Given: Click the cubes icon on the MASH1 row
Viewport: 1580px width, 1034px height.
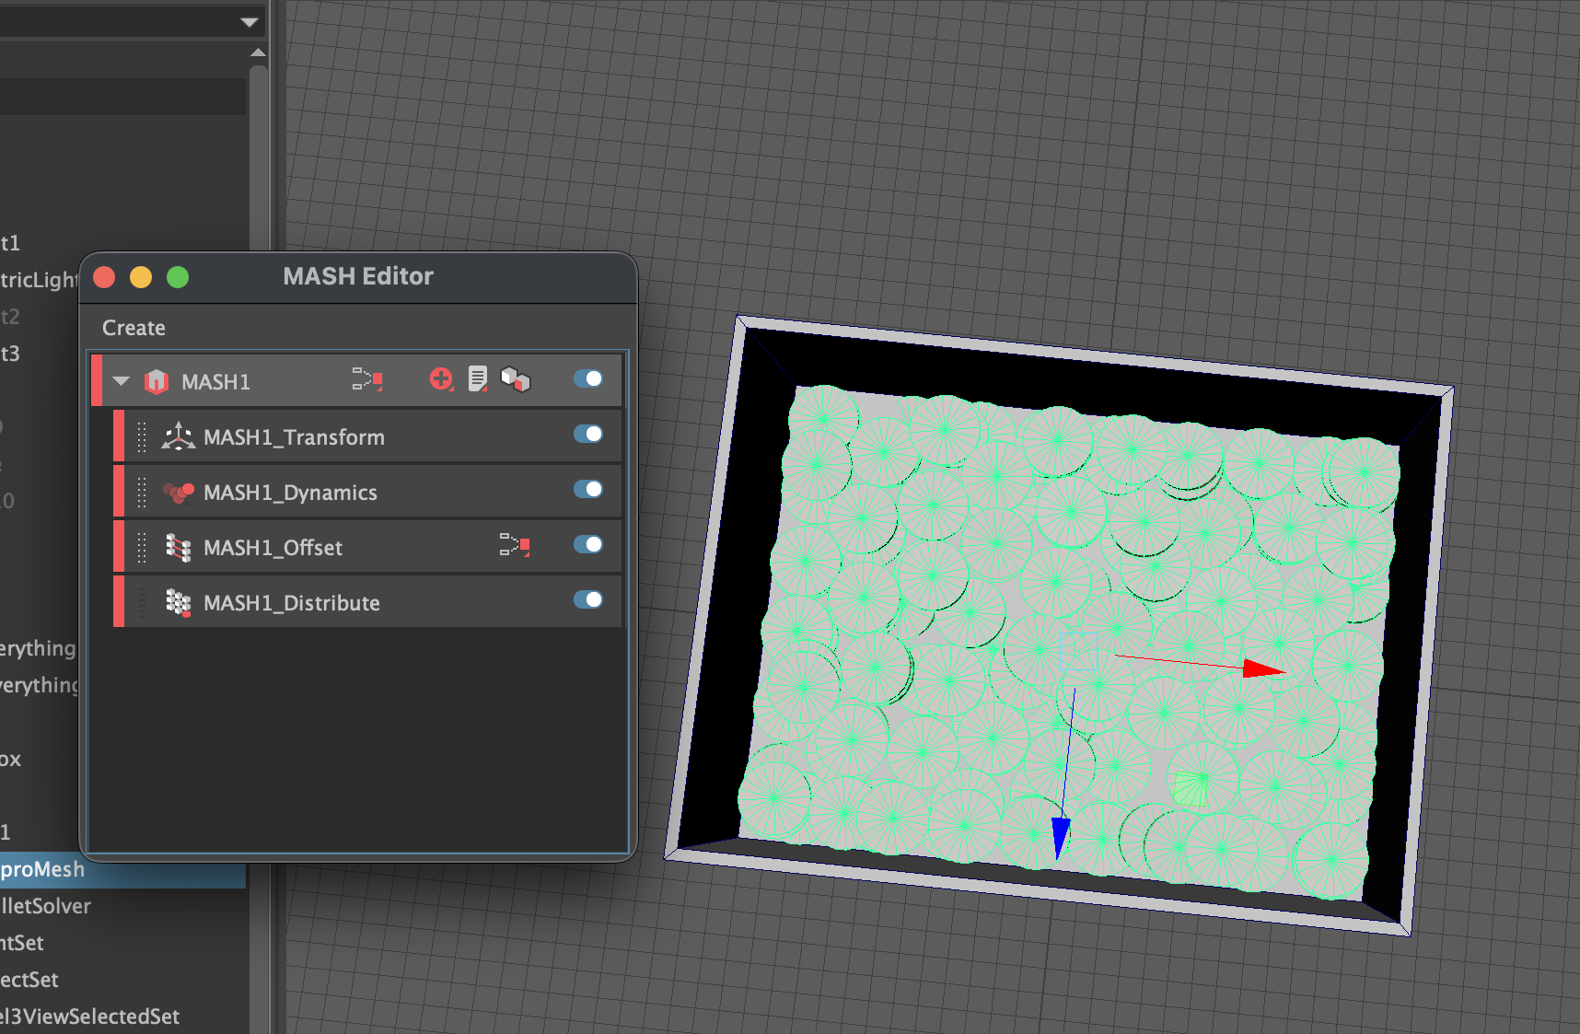Looking at the screenshot, I should (516, 379).
